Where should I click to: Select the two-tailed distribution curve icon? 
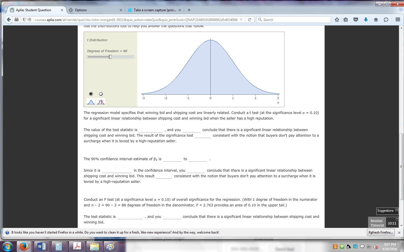pyautogui.click(x=101, y=102)
